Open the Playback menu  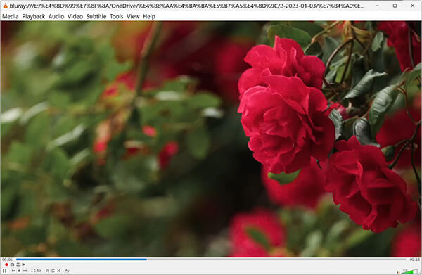click(34, 16)
